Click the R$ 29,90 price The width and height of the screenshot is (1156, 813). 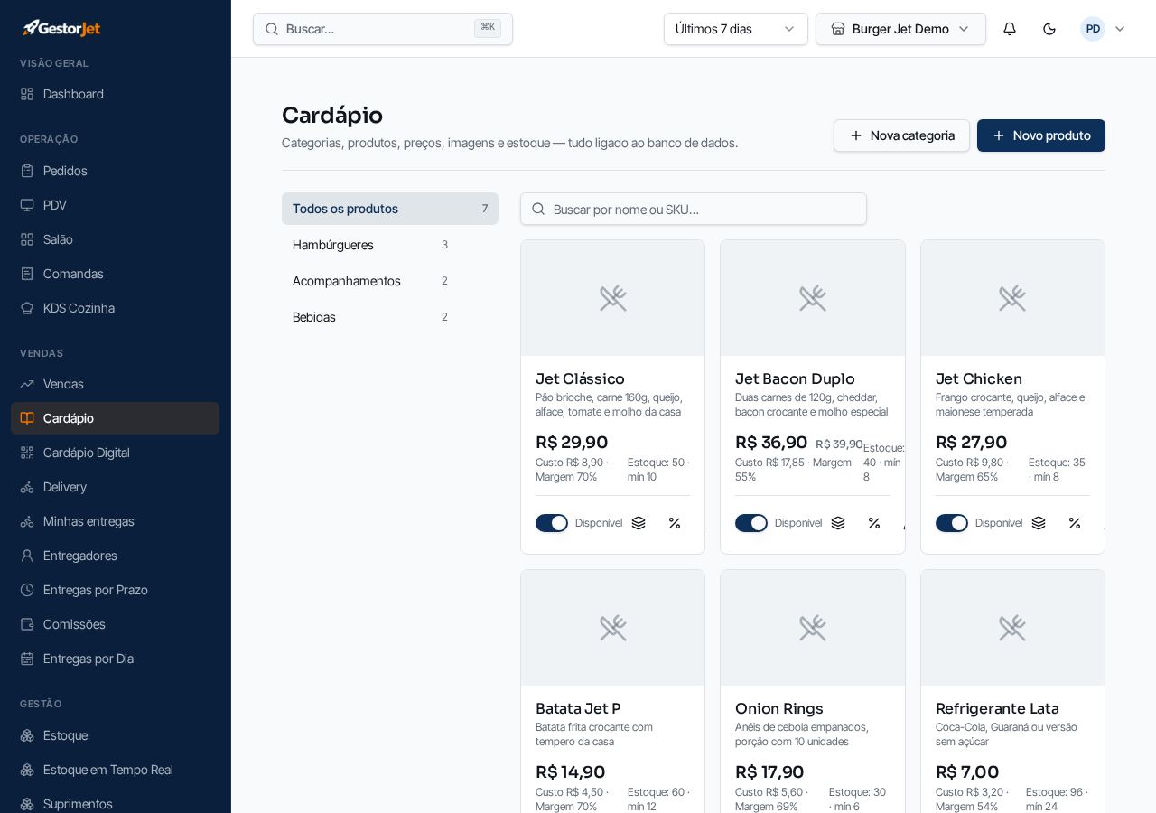tap(572, 442)
